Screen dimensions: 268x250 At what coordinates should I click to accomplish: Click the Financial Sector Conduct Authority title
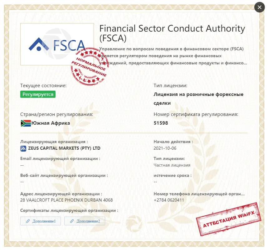point(172,33)
